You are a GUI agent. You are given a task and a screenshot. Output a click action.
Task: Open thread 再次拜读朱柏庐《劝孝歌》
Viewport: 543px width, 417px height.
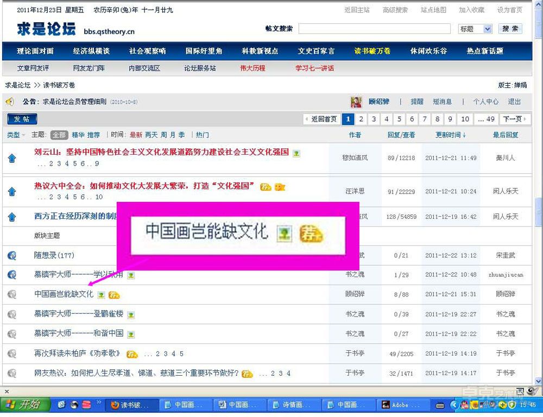[x=78, y=353]
